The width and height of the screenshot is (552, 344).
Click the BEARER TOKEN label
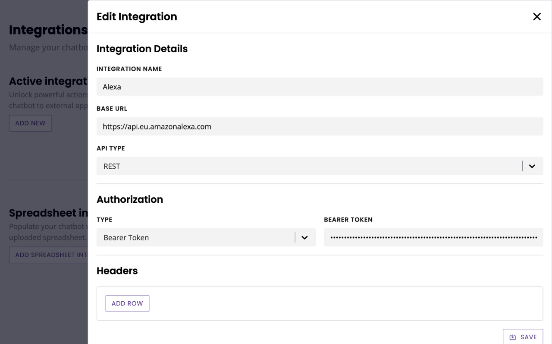tap(348, 220)
